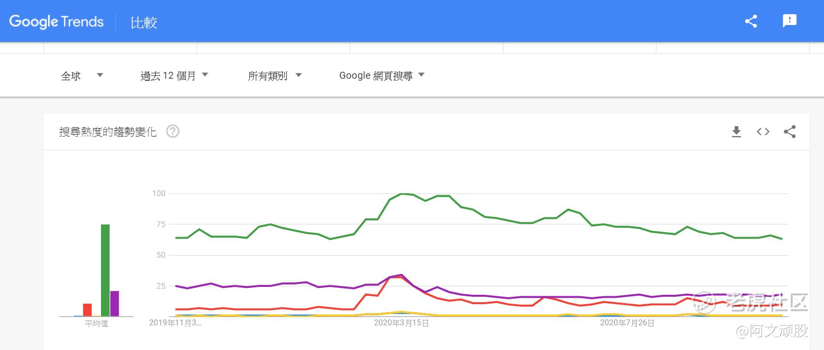Click the share icon in header

point(751,21)
